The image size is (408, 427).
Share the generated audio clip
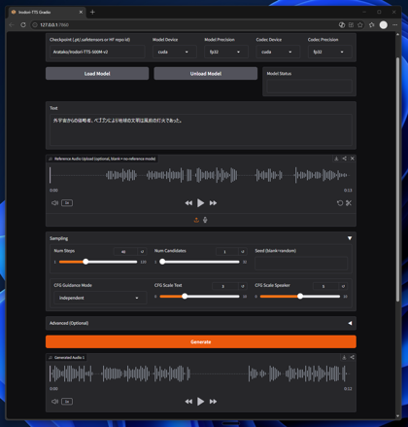coord(353,357)
